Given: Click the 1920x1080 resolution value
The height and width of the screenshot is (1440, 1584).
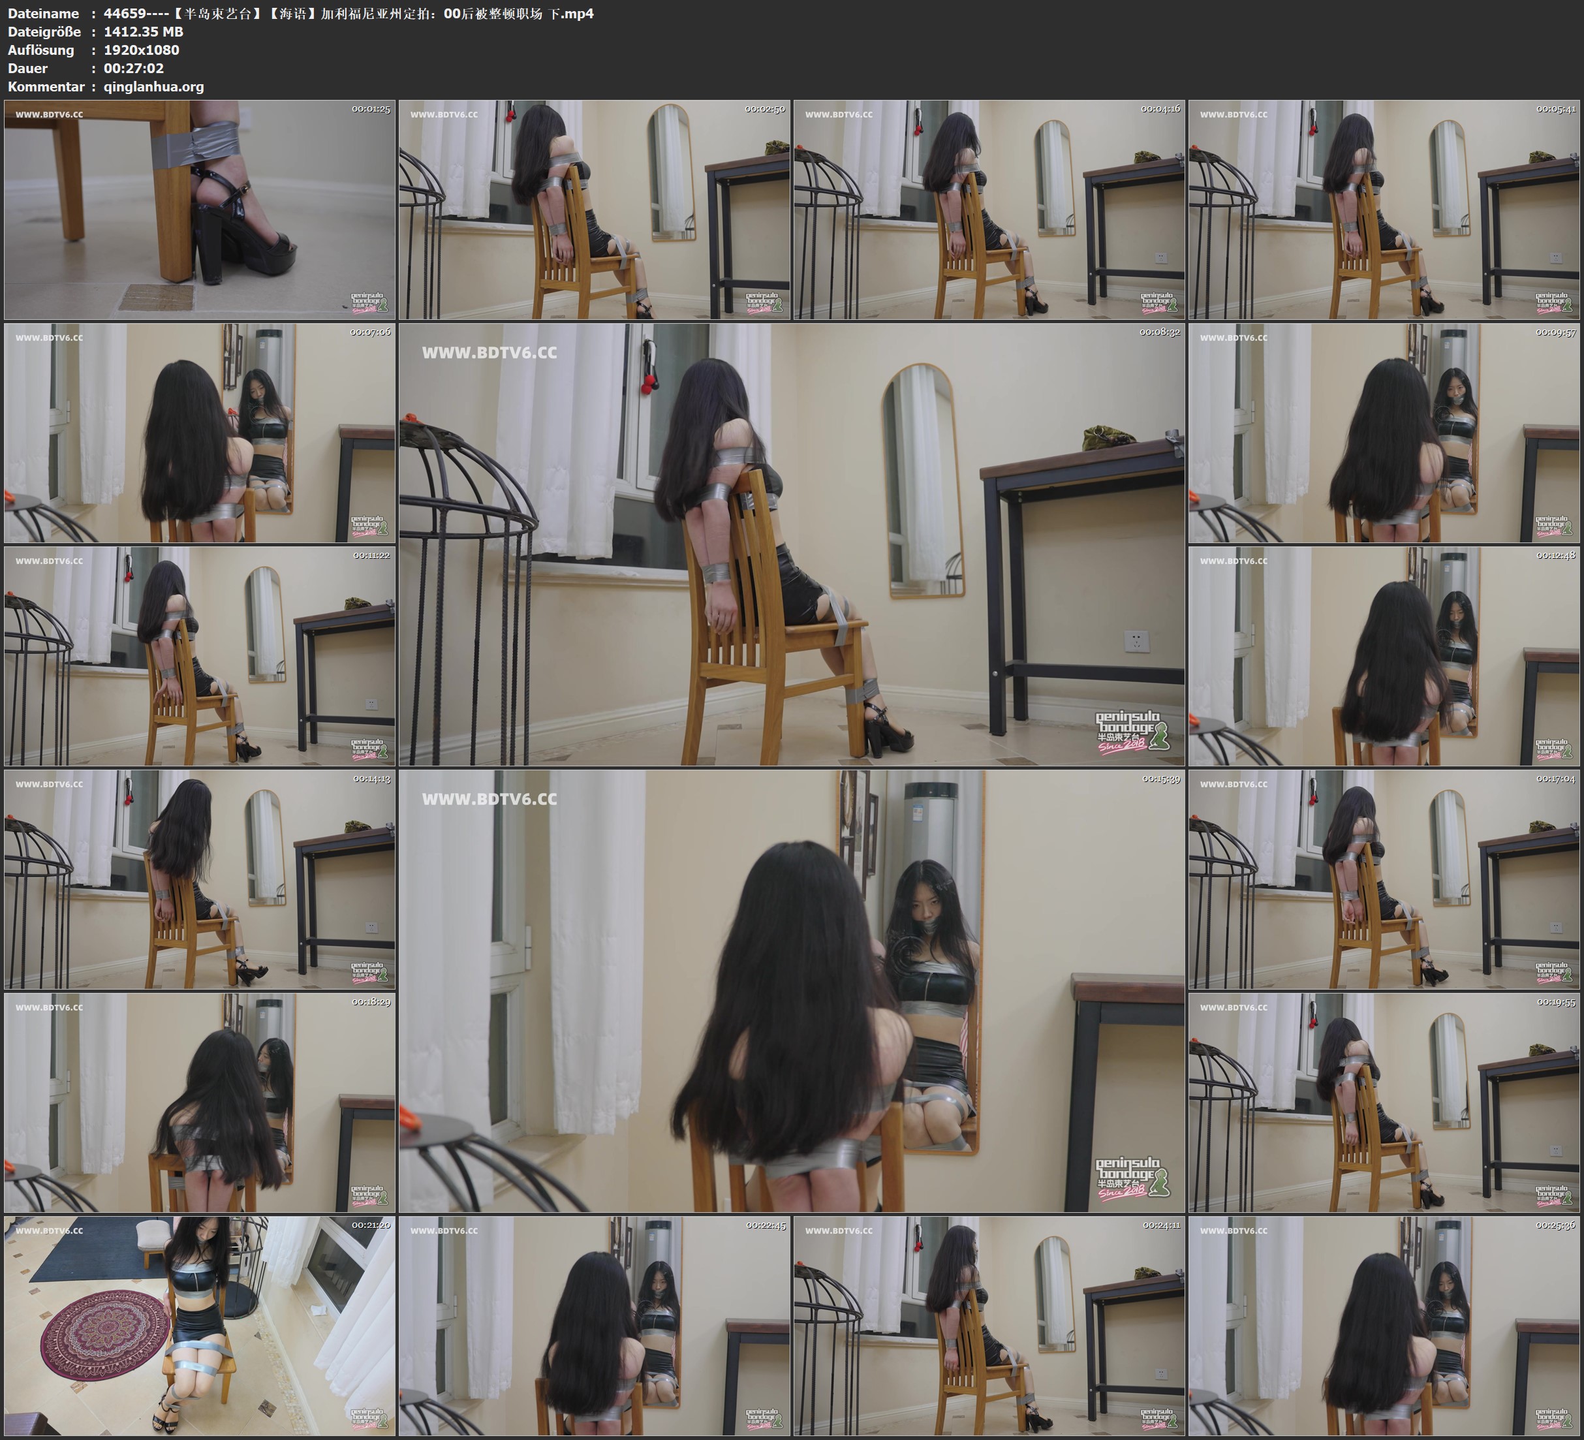Looking at the screenshot, I should point(142,50).
